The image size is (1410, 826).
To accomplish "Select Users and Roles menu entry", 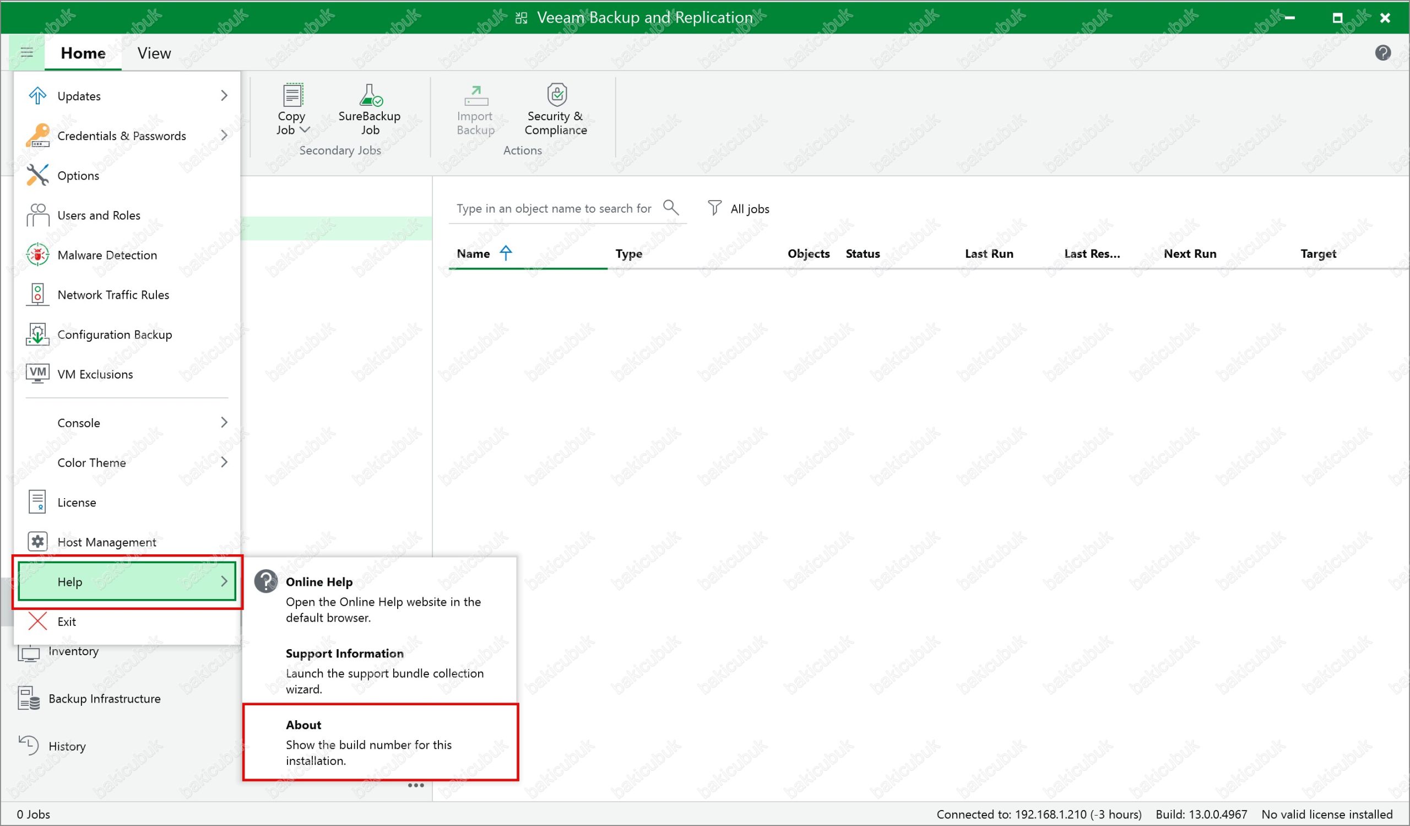I will 127,215.
